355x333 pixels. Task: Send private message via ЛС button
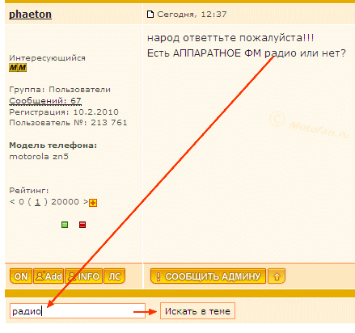(x=114, y=276)
